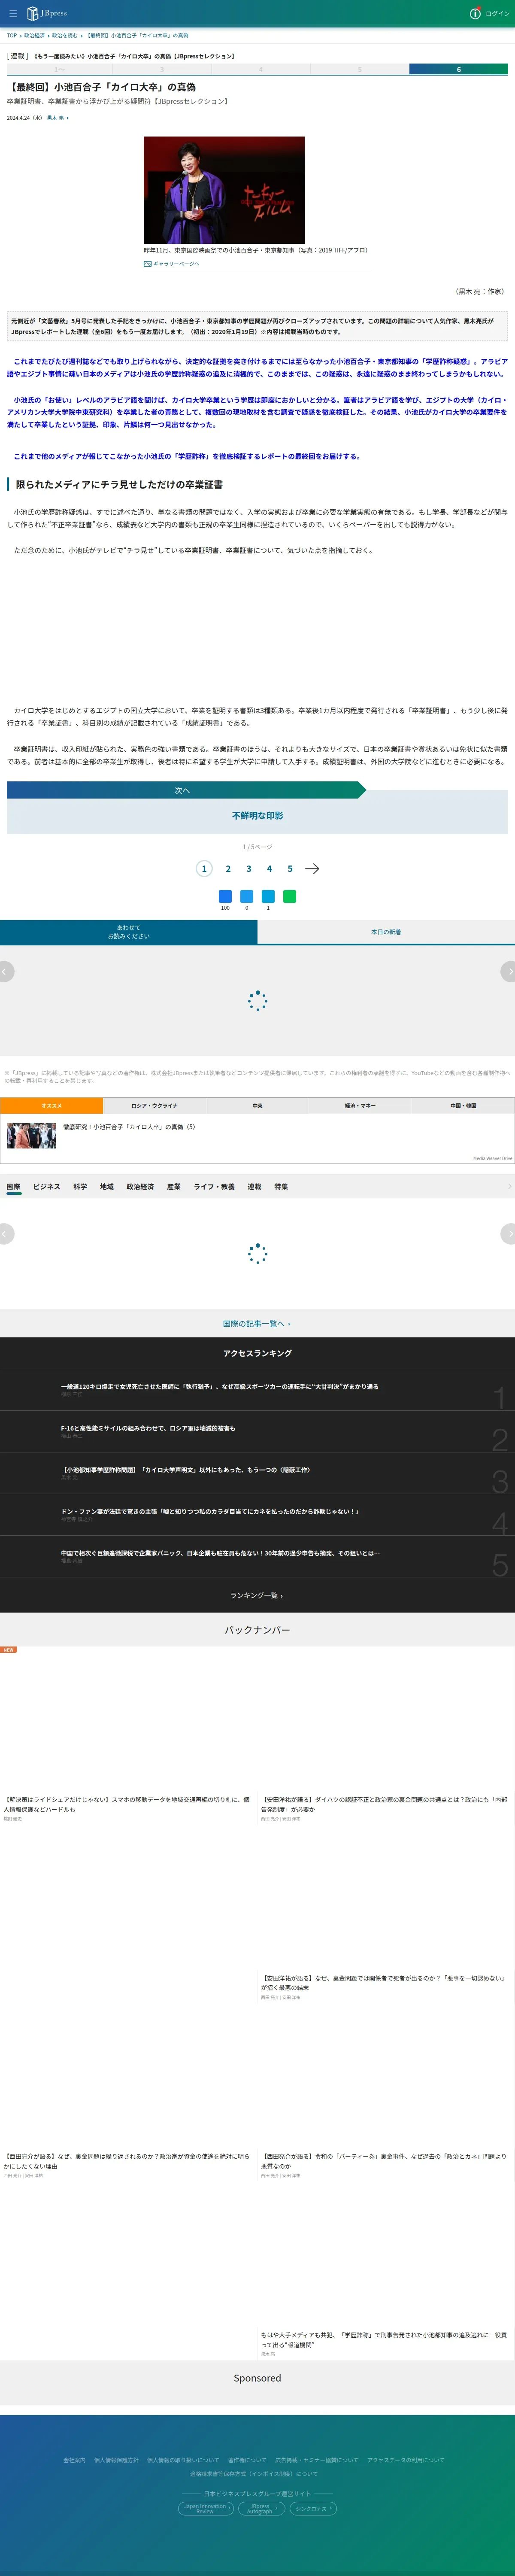The height and width of the screenshot is (2576, 515).
Task: Open back number article 【解決策はライドシェアだけじゃない】
Action: [x=127, y=1804]
